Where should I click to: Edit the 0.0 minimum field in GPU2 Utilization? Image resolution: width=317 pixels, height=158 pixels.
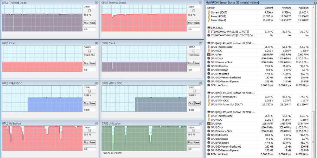(x=194, y=149)
